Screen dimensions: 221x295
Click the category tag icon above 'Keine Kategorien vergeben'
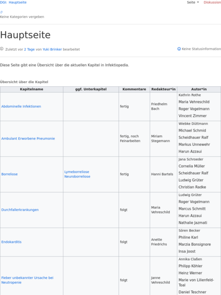click(x=1, y=12)
